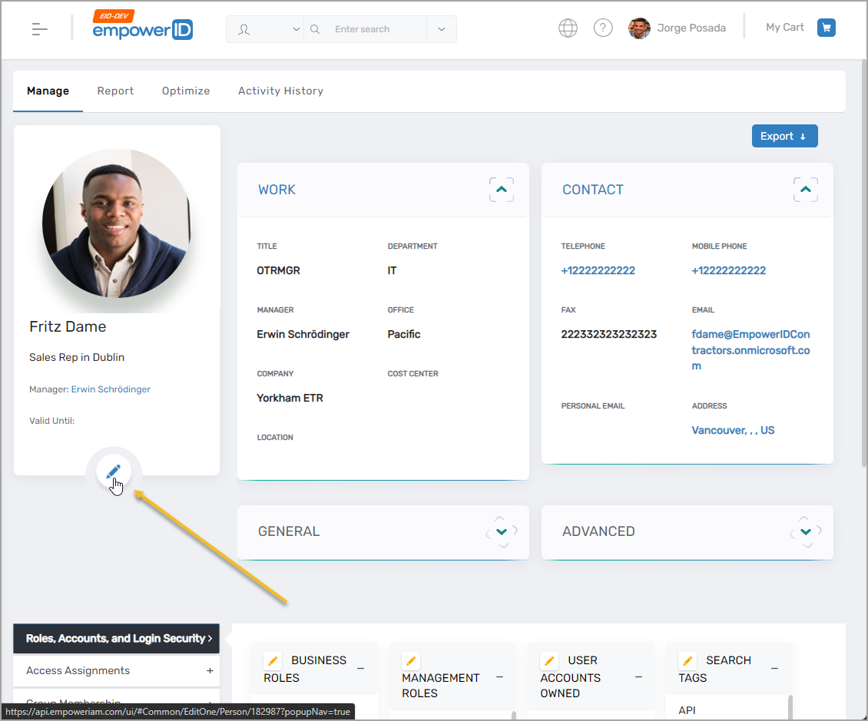The width and height of the screenshot is (868, 721).
Task: Open the help question mark icon
Action: (x=603, y=28)
